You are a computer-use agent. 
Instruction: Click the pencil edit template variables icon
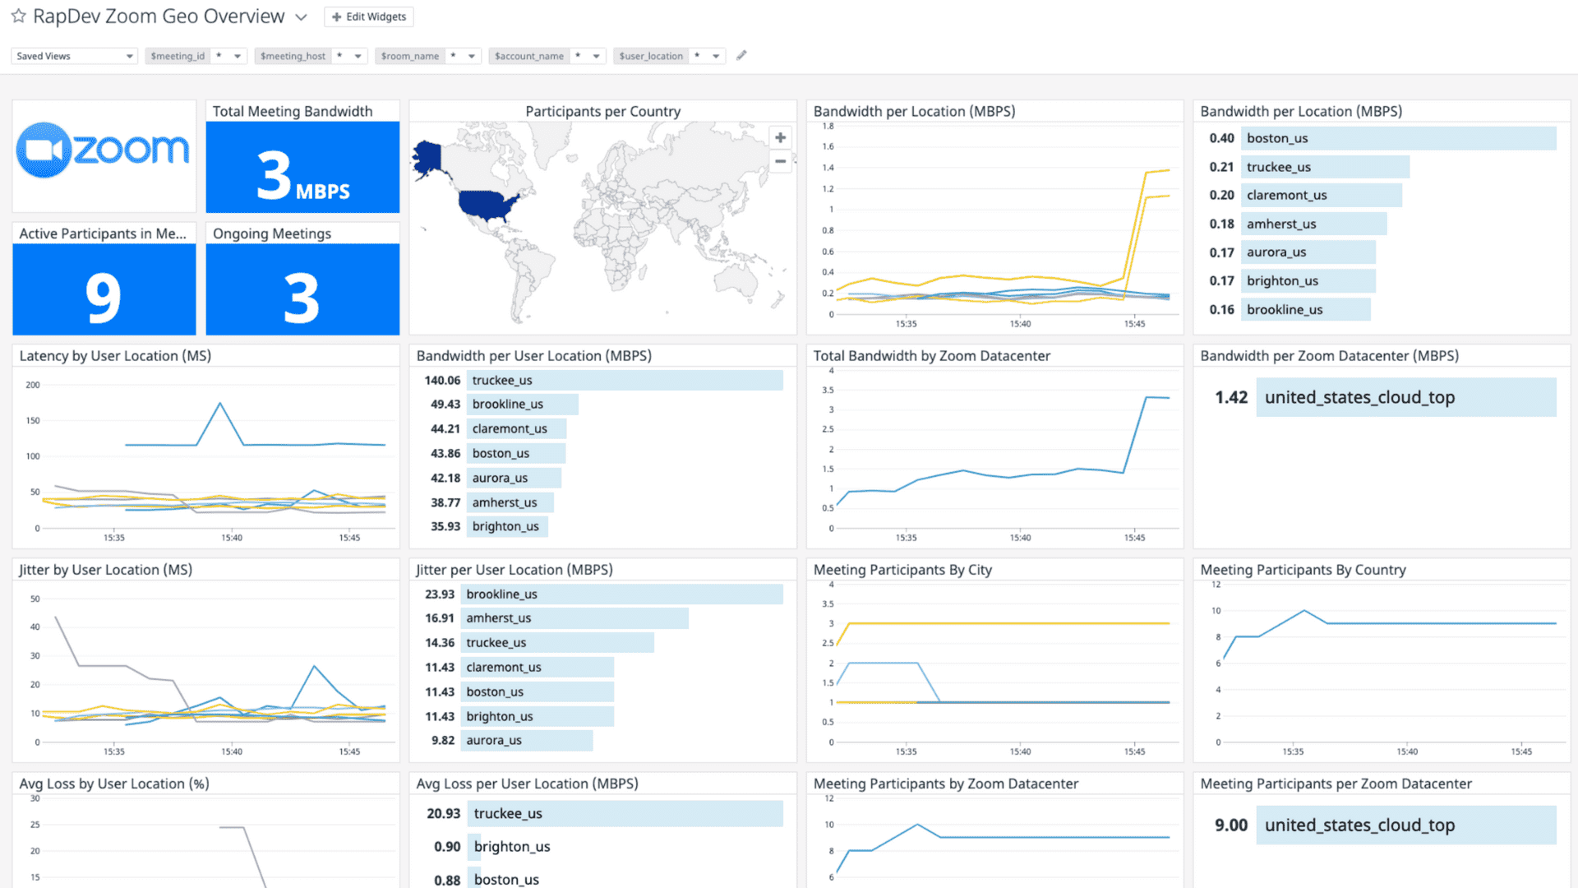pos(741,55)
